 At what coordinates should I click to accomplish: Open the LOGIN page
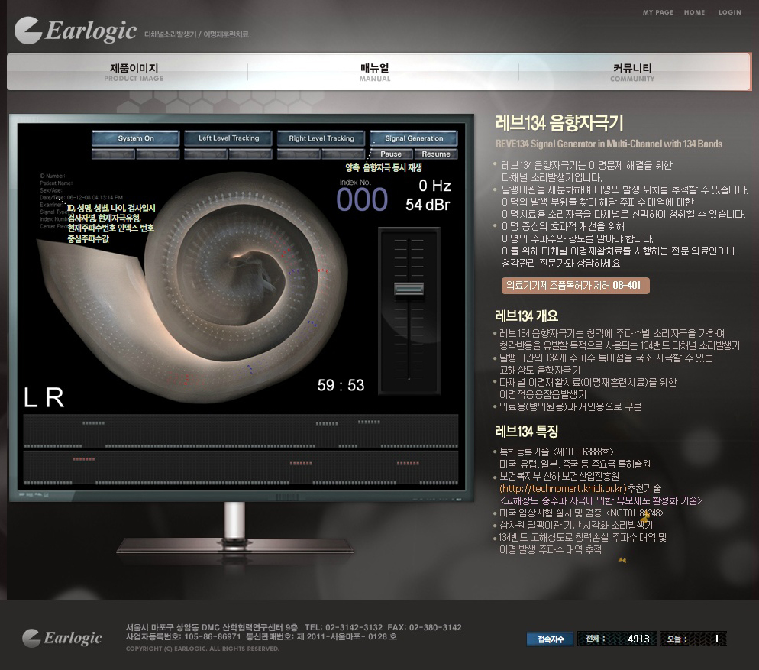pyautogui.click(x=729, y=12)
